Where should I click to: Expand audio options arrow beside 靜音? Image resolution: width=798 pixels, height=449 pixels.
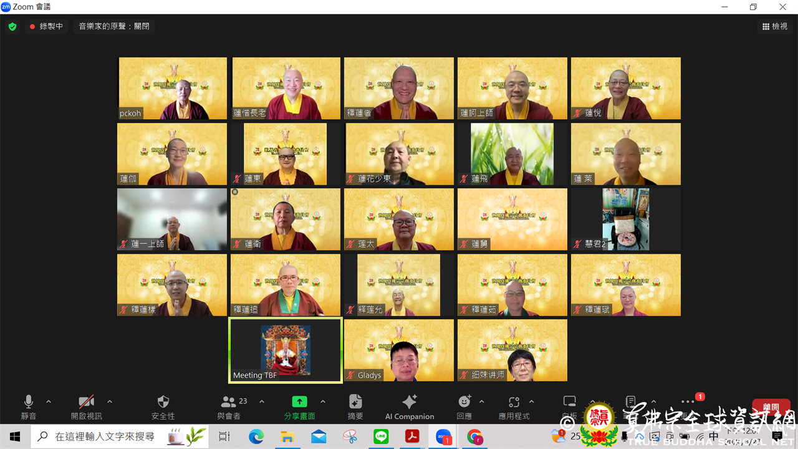click(49, 402)
